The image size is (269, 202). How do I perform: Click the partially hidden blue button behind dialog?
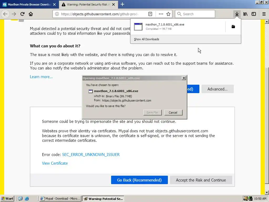coord(193,89)
